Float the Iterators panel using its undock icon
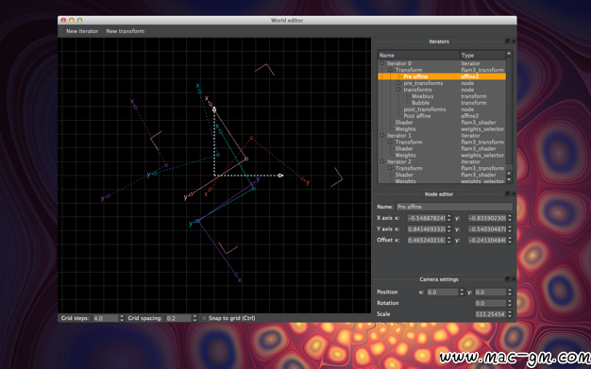This screenshot has height=369, width=591. pyautogui.click(x=507, y=42)
